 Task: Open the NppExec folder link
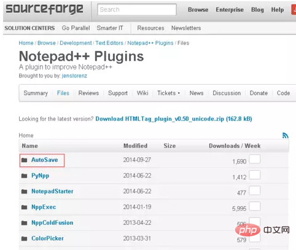pos(44,207)
